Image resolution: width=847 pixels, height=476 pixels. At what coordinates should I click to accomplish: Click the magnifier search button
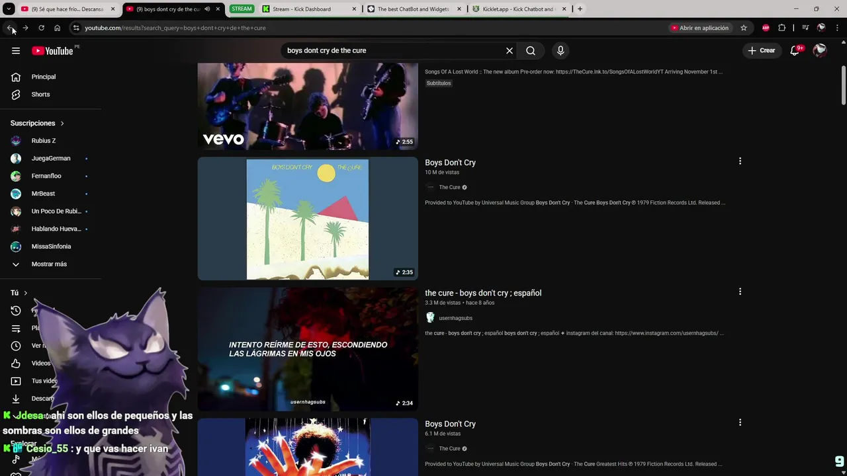click(531, 51)
